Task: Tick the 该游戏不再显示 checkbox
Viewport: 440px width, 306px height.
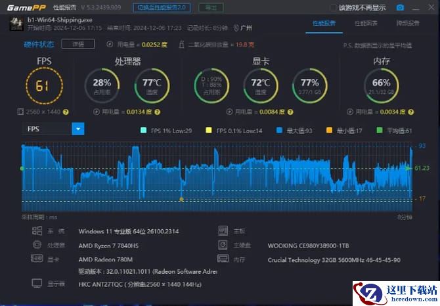Action: pyautogui.click(x=332, y=8)
